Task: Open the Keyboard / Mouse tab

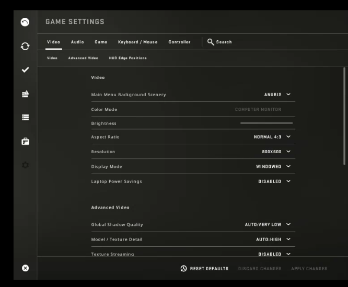Action: tap(137, 42)
